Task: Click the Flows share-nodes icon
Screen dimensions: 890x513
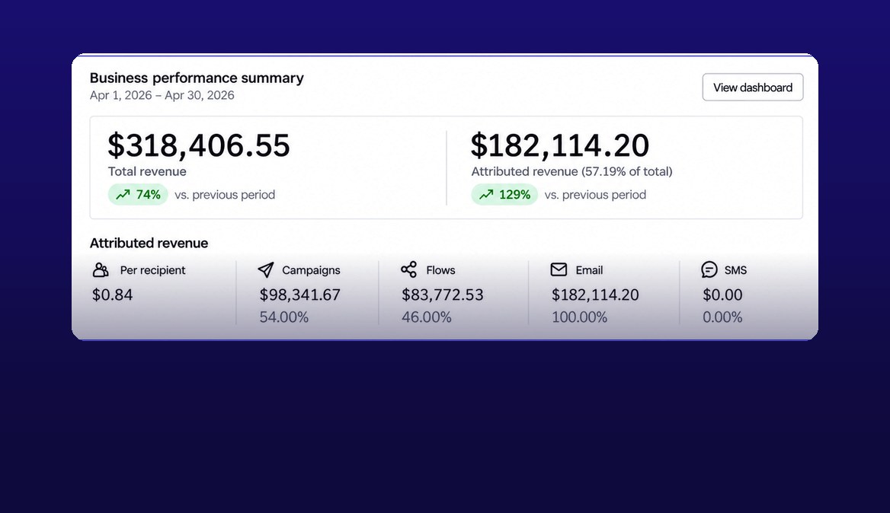Action: [408, 269]
